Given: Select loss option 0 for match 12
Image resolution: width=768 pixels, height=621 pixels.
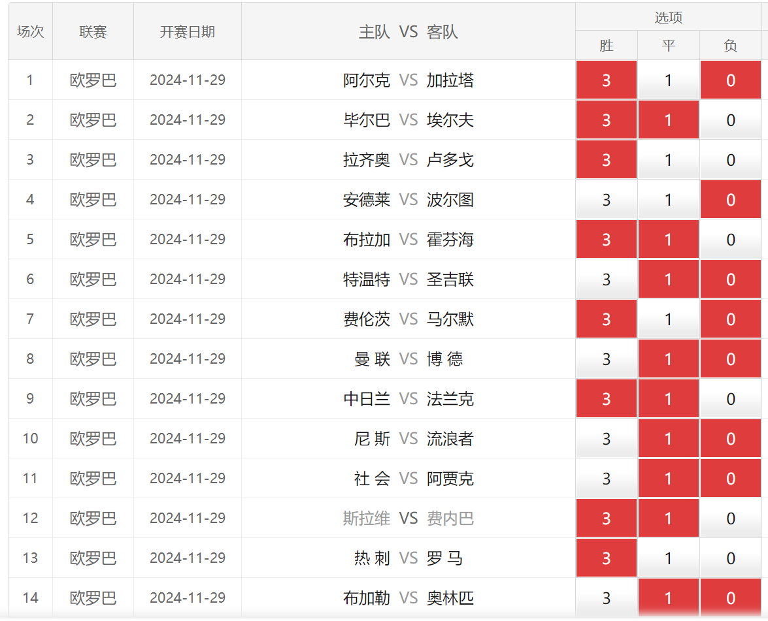Looking at the screenshot, I should coord(730,518).
